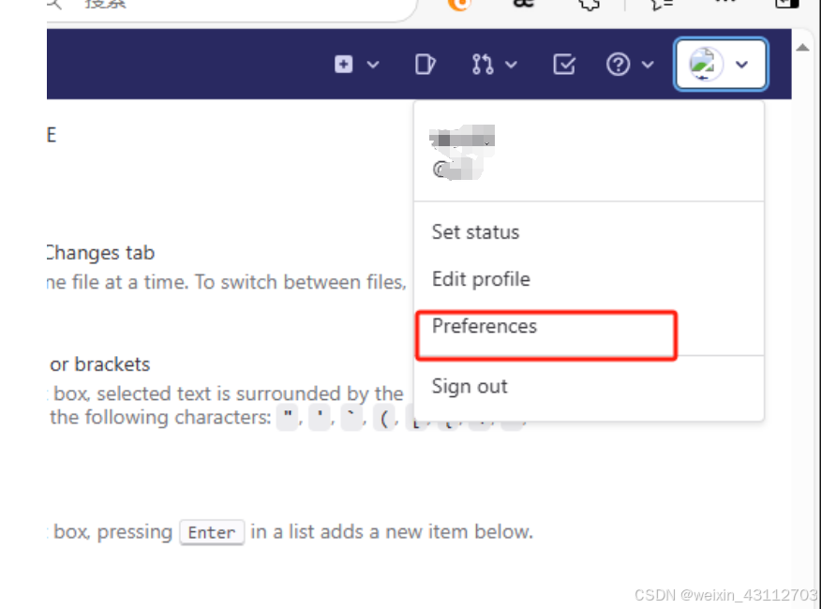Click the open-parenthesis character chip
821x609 pixels.
pos(384,417)
